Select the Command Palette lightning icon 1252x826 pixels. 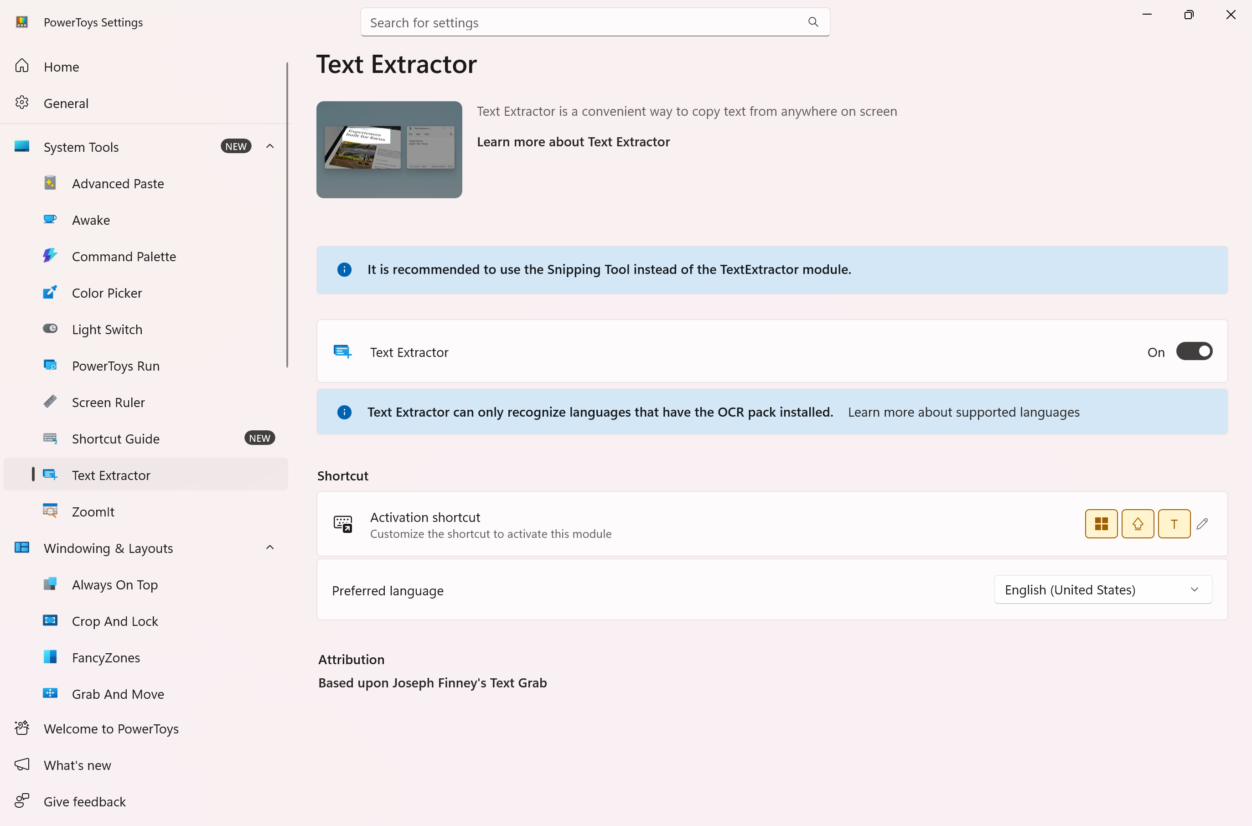[x=50, y=255]
